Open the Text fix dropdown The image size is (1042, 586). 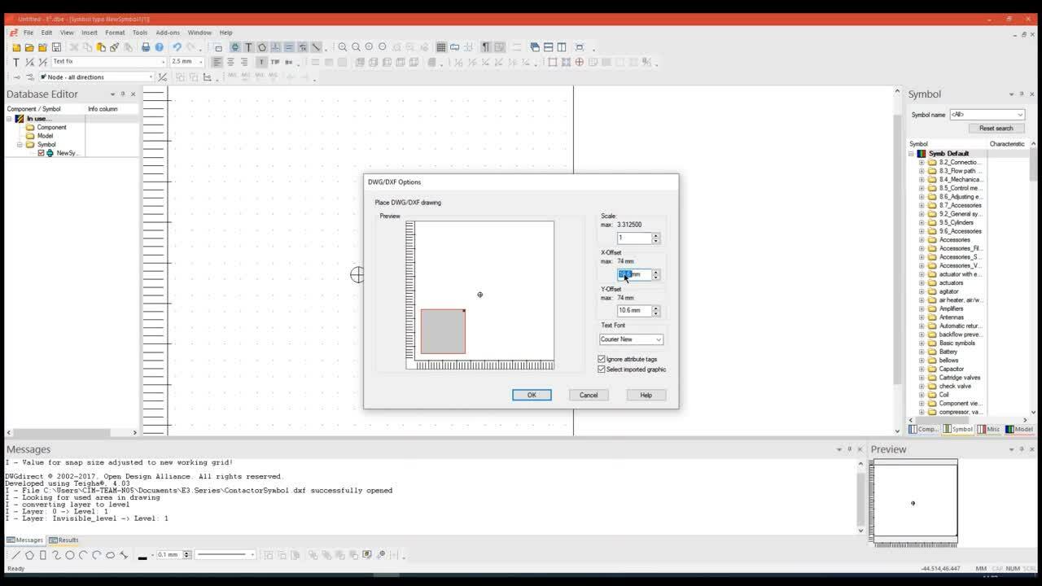(109, 62)
